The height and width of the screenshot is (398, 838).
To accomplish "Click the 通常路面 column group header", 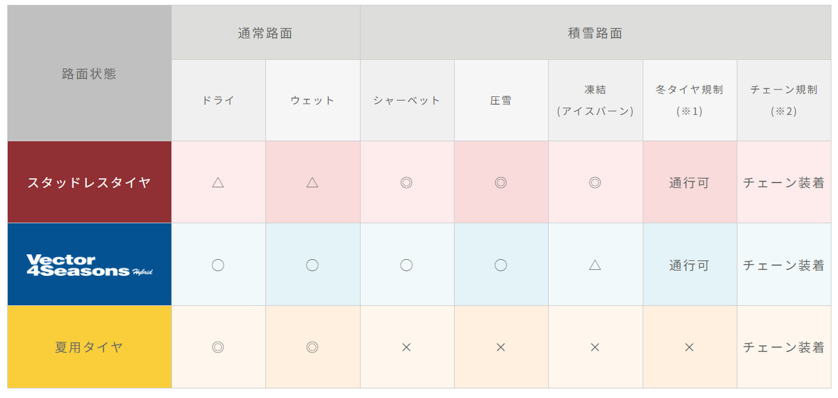I will 265,34.
